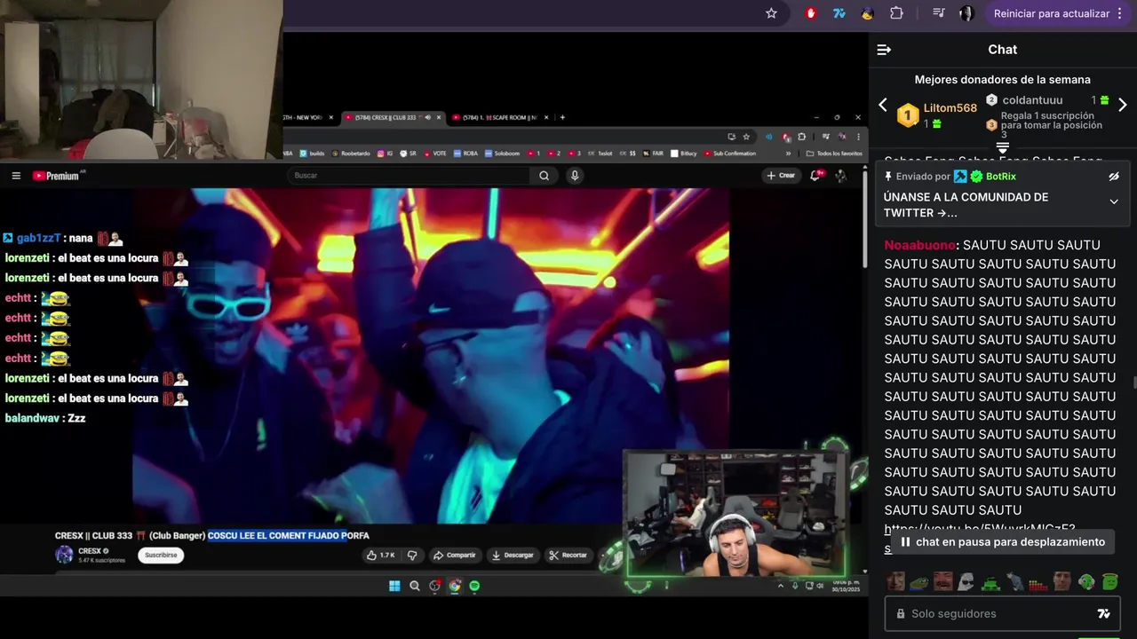Open browser extensions puzzle icon
The image size is (1137, 639).
[x=896, y=13]
